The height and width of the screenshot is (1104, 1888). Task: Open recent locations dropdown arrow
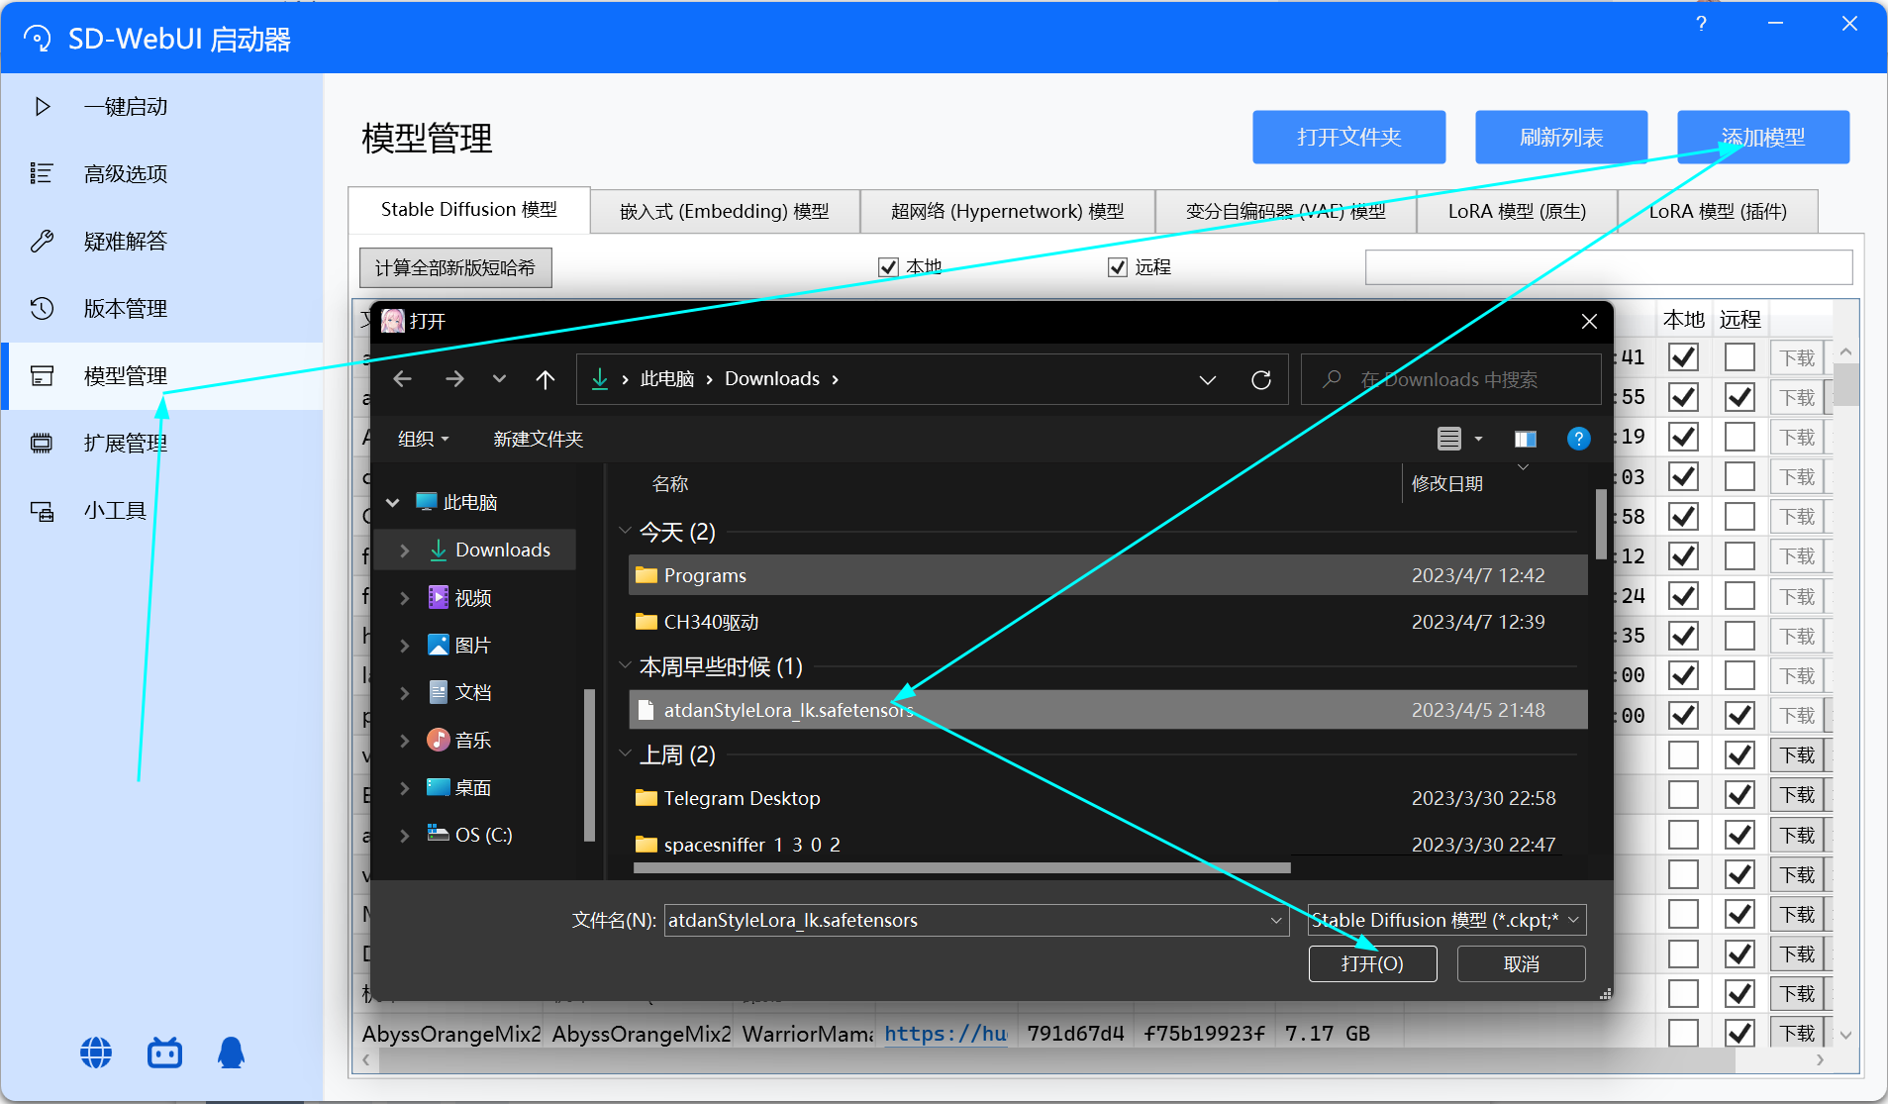pos(499,379)
